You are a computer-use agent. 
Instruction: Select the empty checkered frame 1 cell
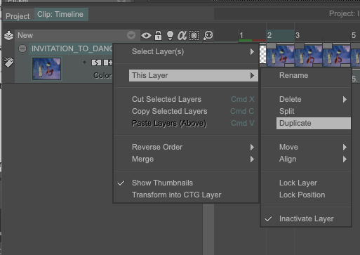tap(262, 55)
